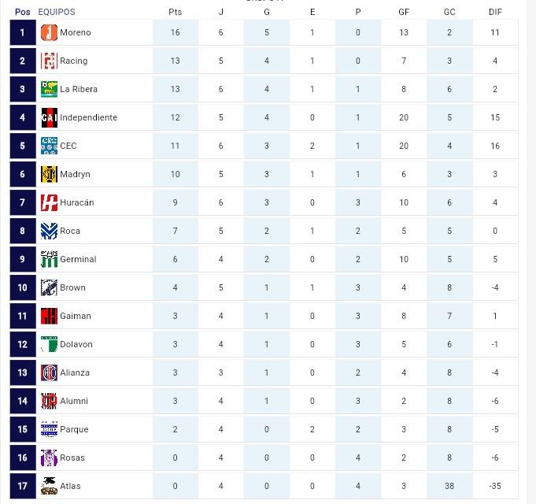Select the EQUIPOS column header
536x504 pixels.
point(57,12)
